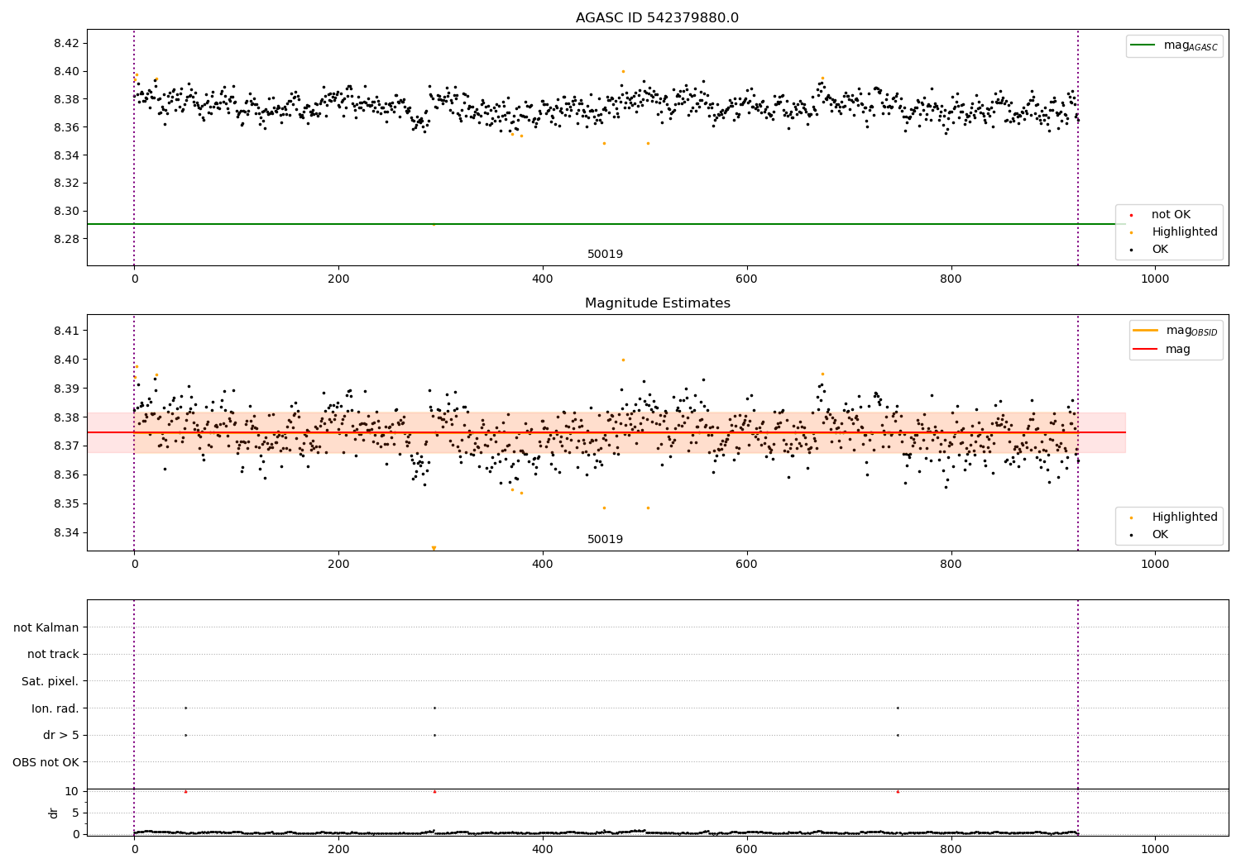The width and height of the screenshot is (1241, 868).
Task: Click the 600 x-tick under Magnitude Estimates plot
Action: [x=747, y=564]
